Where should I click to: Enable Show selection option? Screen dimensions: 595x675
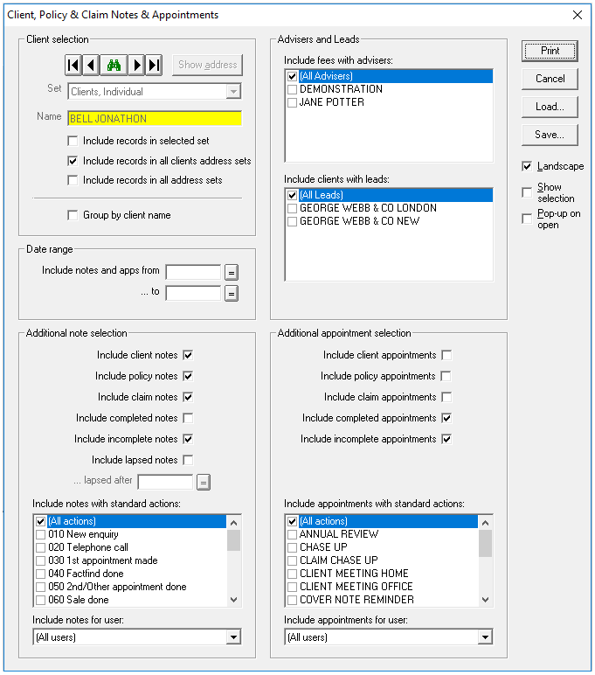(527, 192)
